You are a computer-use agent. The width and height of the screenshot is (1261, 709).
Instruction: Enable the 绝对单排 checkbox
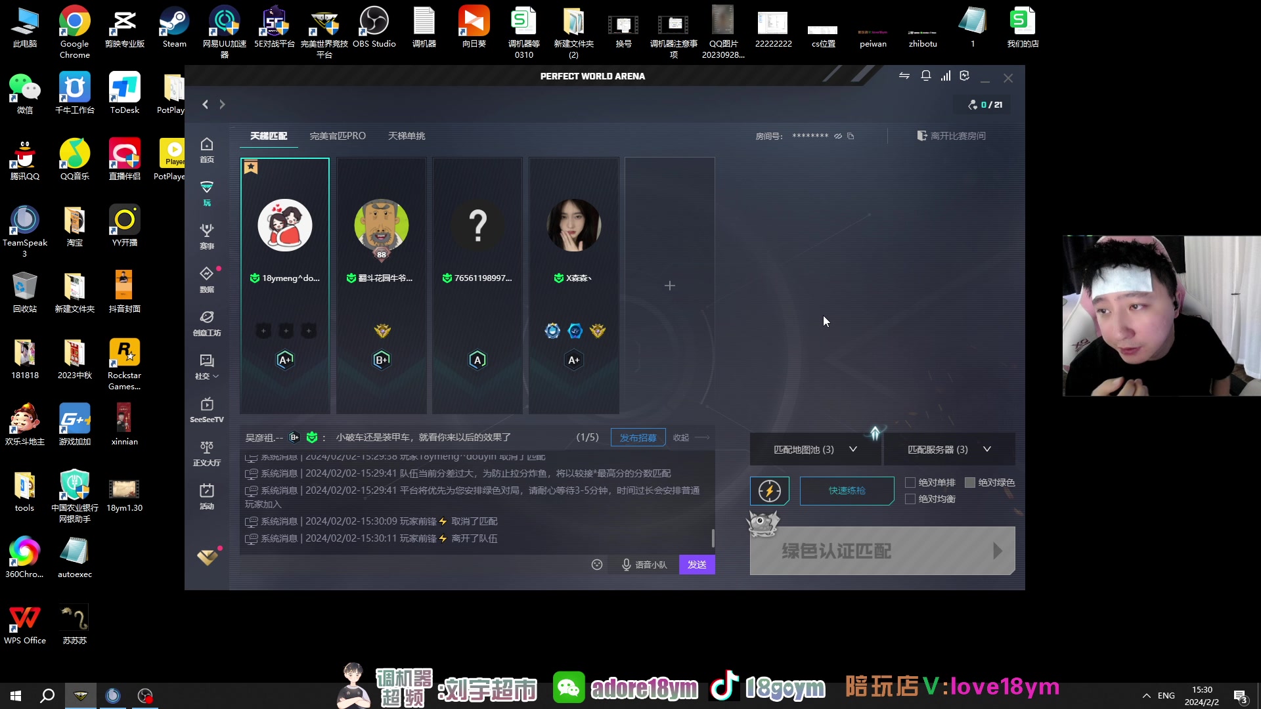point(910,483)
